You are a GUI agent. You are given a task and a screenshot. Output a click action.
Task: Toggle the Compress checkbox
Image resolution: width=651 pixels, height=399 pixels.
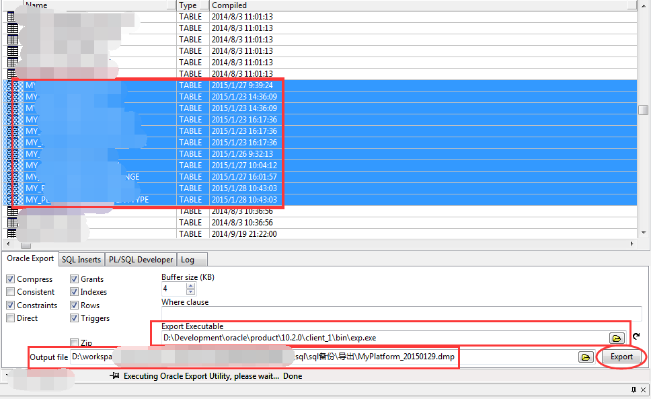point(11,279)
